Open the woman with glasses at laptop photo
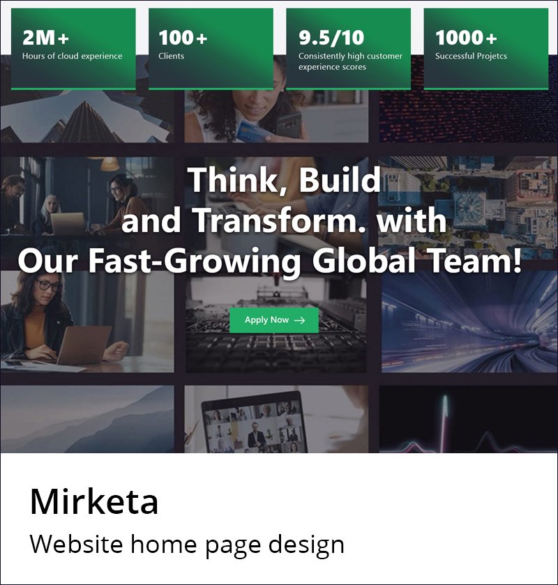The height and width of the screenshot is (585, 558). pos(87,321)
